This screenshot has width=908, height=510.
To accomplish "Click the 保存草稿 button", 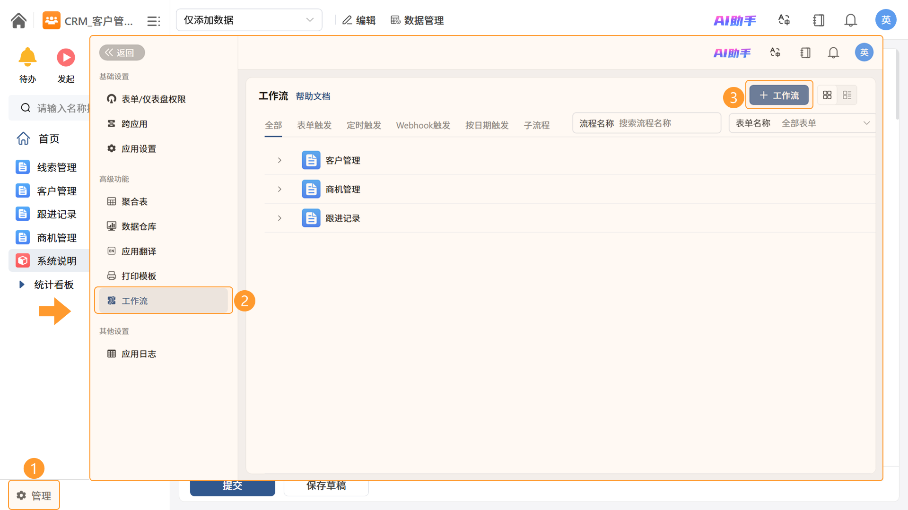I will point(326,487).
